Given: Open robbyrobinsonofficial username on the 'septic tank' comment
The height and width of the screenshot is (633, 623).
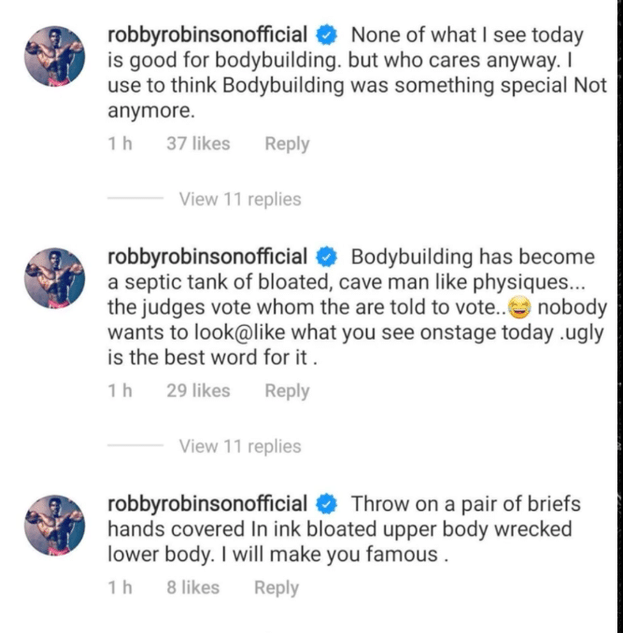Looking at the screenshot, I should tap(208, 257).
